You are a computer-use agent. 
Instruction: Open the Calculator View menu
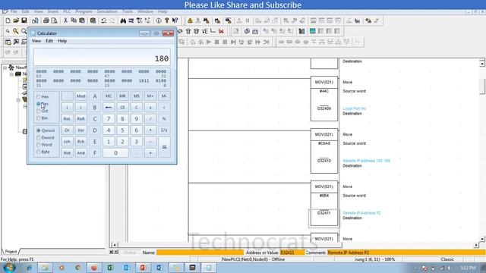[x=36, y=41]
